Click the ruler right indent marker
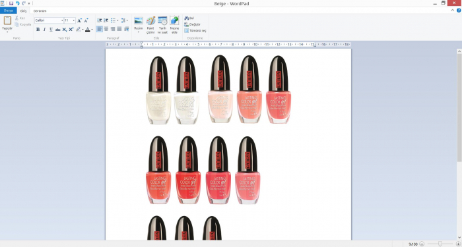This screenshot has width=462, height=247. click(314, 46)
